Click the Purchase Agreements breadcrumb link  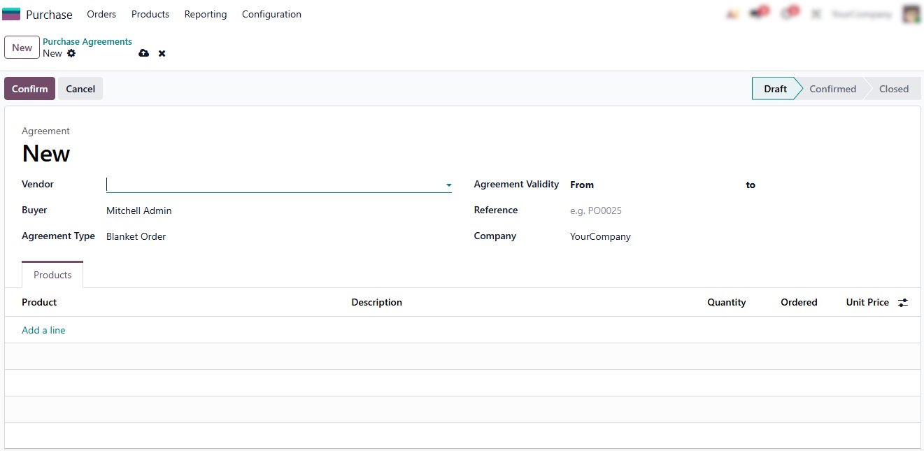pyautogui.click(x=87, y=42)
